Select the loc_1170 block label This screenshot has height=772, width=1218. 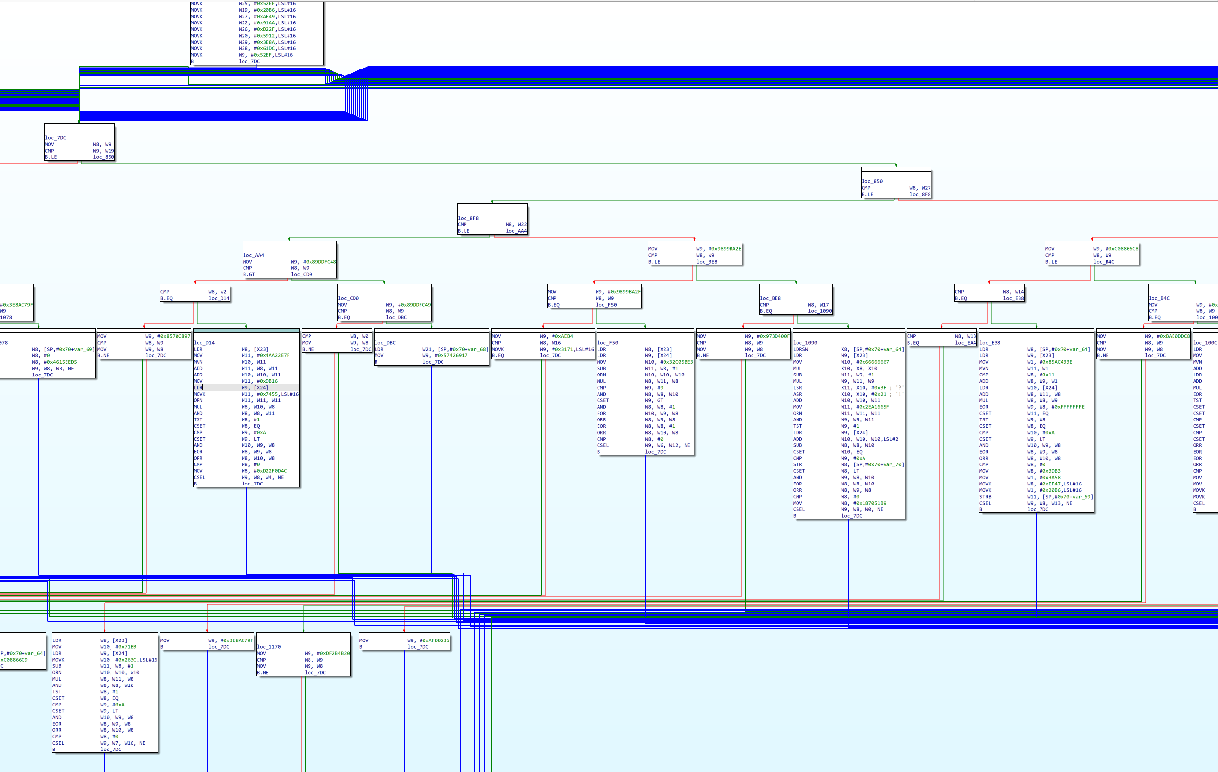(268, 646)
